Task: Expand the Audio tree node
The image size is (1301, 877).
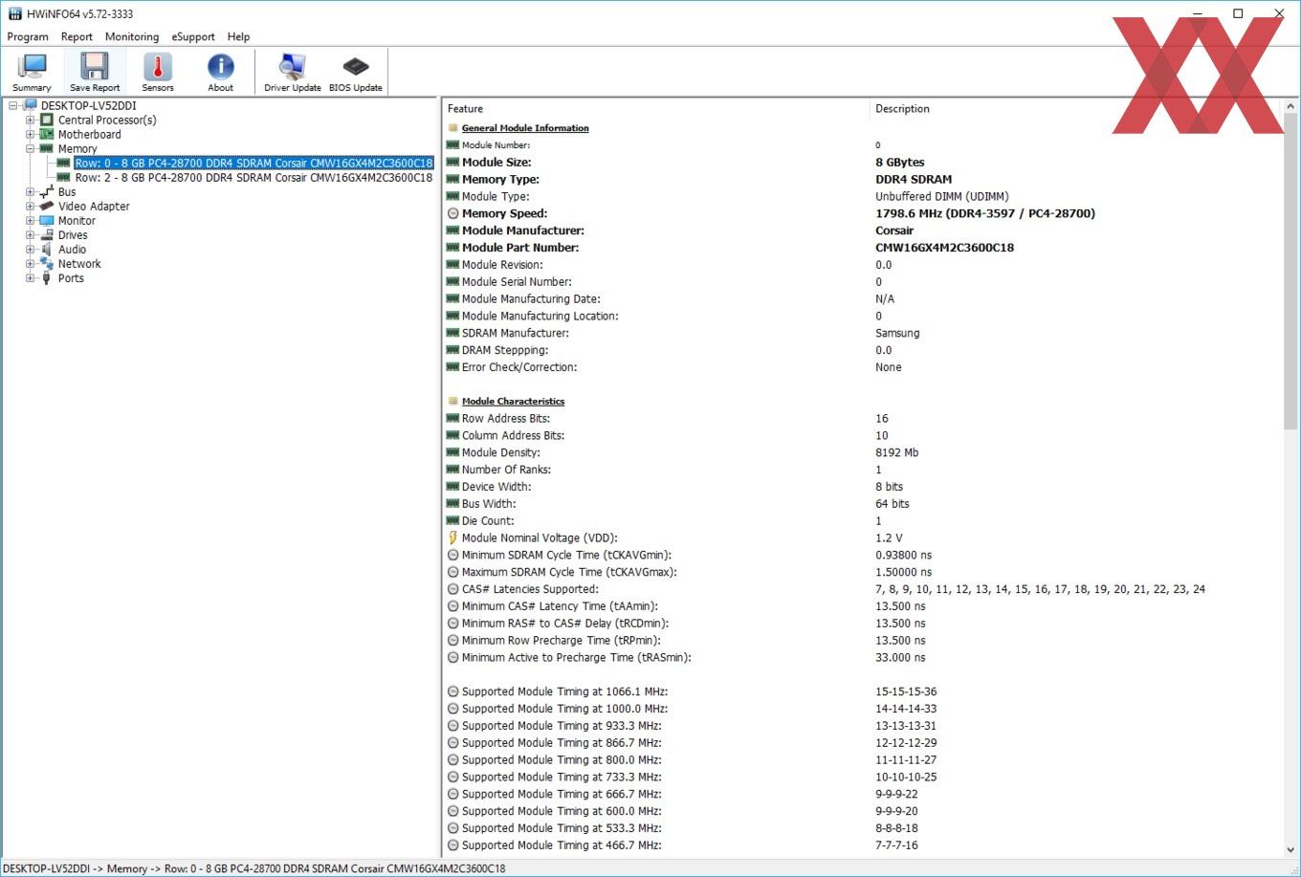Action: (31, 249)
